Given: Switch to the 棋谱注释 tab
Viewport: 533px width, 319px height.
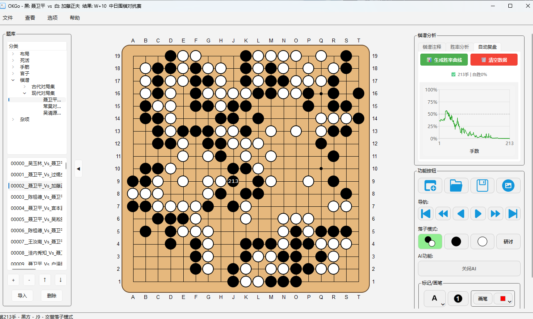Looking at the screenshot, I should coord(432,47).
